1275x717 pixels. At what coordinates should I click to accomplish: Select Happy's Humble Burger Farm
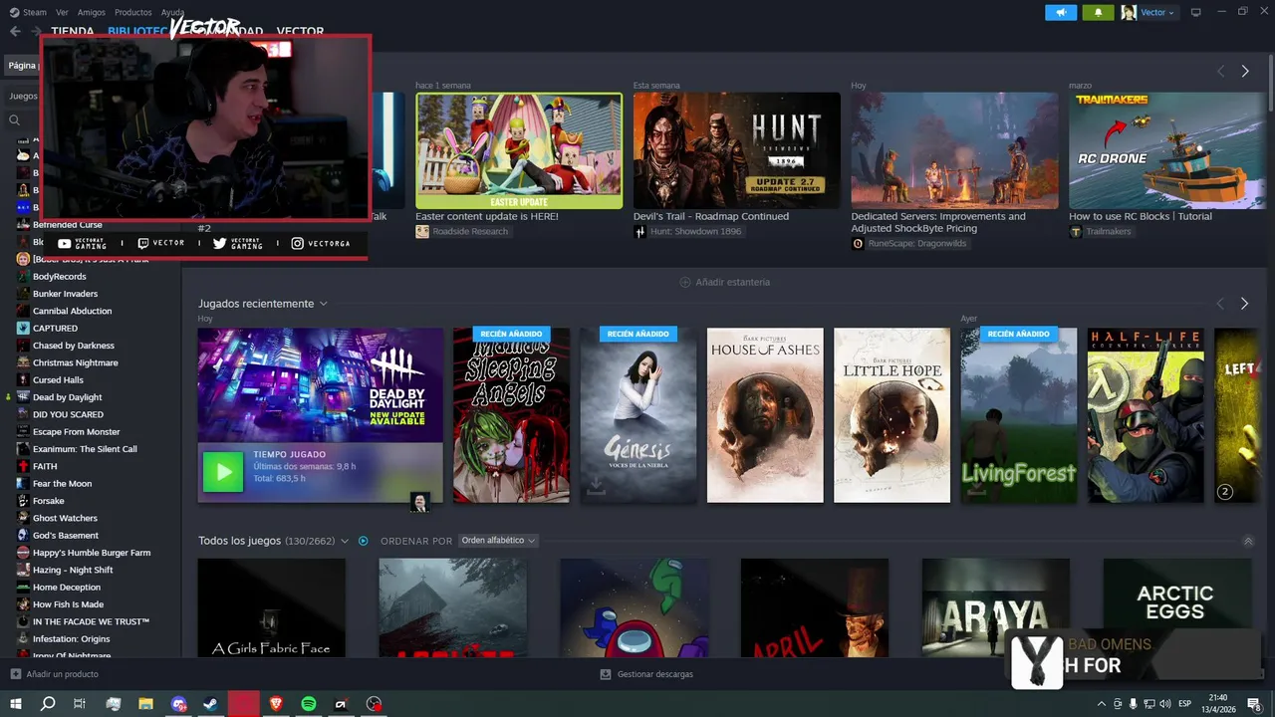92,553
